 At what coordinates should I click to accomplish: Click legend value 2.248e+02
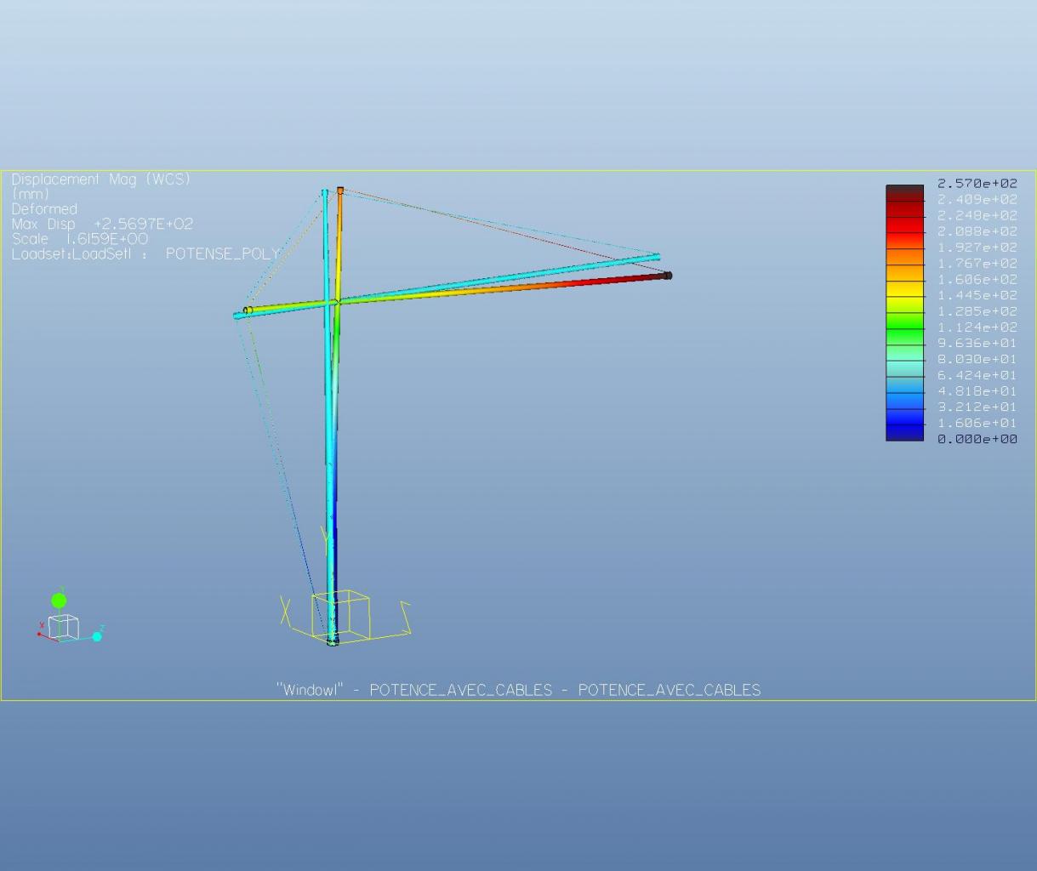[x=977, y=215]
